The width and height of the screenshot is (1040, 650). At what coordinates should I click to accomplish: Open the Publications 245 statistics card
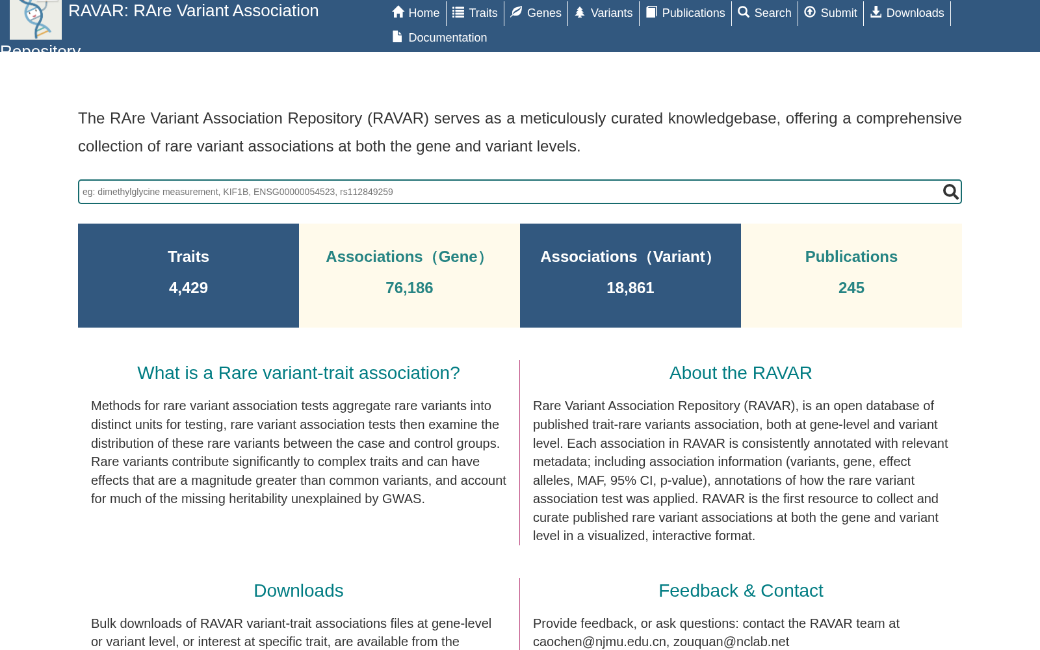[x=851, y=276]
